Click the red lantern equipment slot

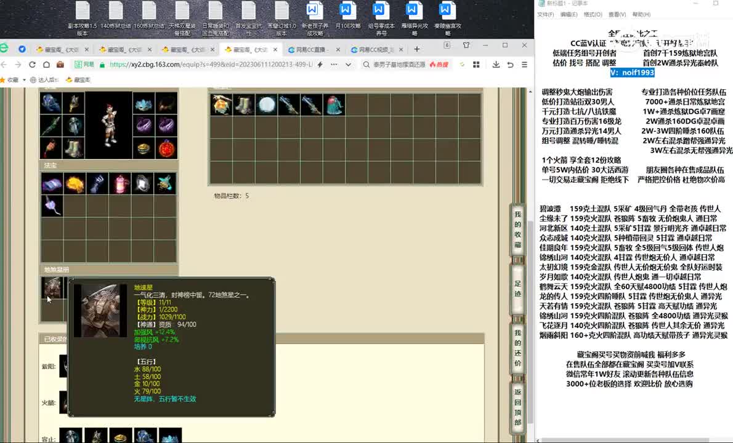[166, 148]
